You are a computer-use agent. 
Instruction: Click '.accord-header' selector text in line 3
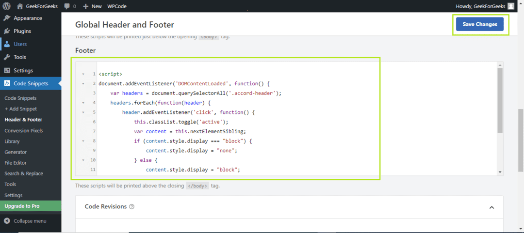tap(253, 93)
